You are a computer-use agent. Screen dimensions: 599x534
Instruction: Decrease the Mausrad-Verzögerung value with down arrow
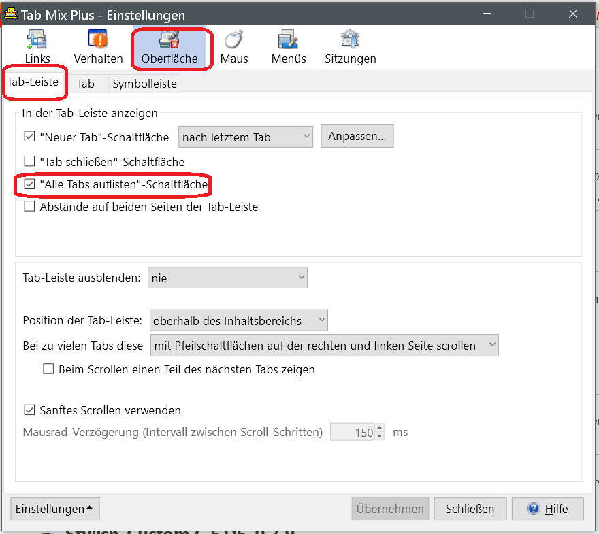coord(379,436)
